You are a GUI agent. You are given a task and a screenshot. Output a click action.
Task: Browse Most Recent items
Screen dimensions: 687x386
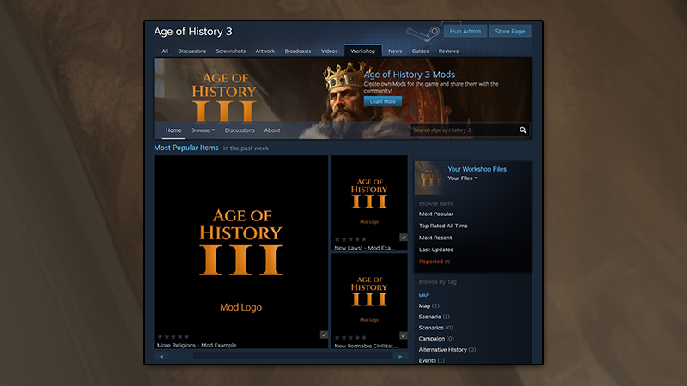(435, 238)
